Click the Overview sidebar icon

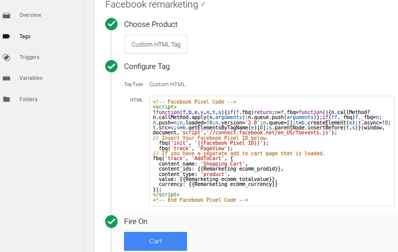point(6,15)
